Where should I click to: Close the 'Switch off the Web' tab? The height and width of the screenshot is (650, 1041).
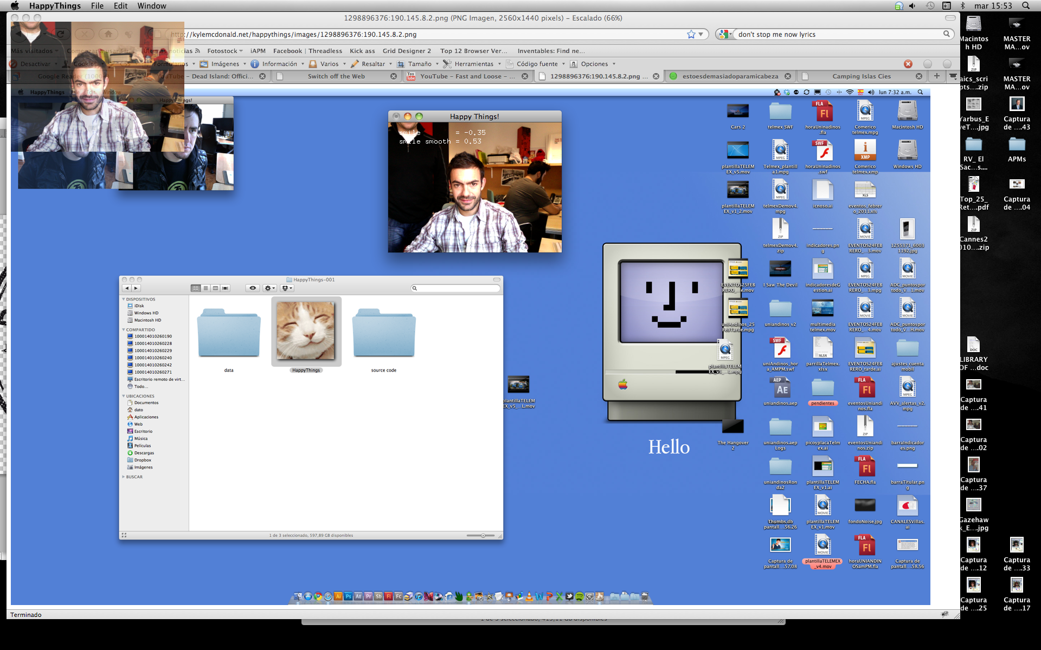394,76
